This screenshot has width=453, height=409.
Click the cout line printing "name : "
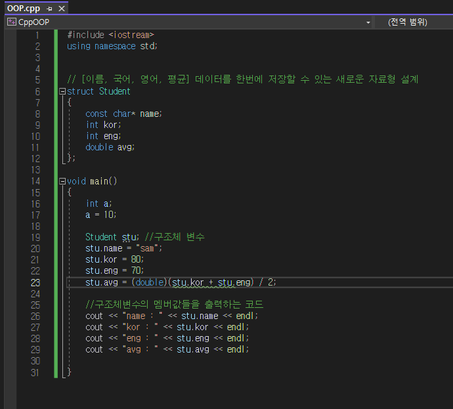171,316
